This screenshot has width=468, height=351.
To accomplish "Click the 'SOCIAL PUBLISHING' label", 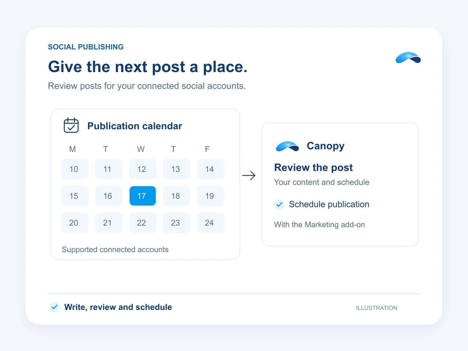I will [x=86, y=47].
